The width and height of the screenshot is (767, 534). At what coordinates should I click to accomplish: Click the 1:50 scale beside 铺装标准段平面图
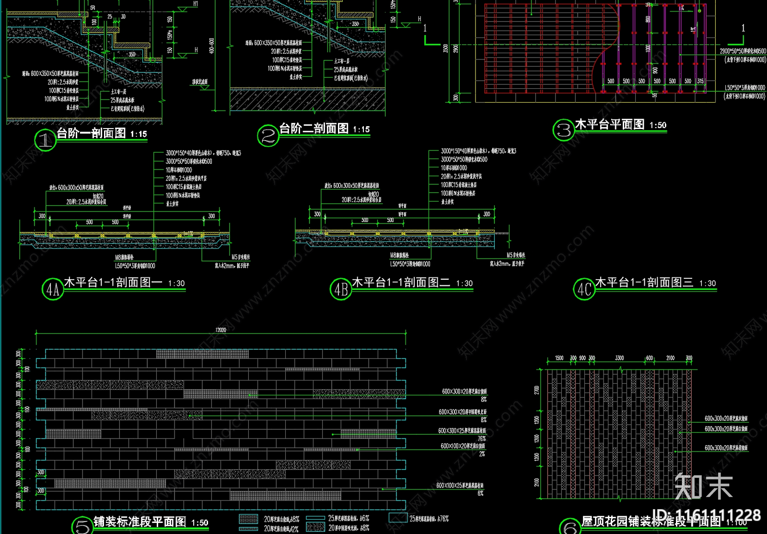coord(200,523)
